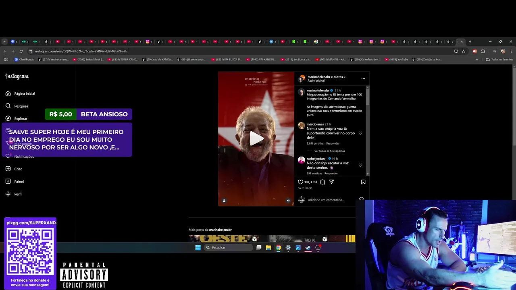The width and height of the screenshot is (516, 290).
Task: Share the post with the paper plane icon
Action: [331, 182]
